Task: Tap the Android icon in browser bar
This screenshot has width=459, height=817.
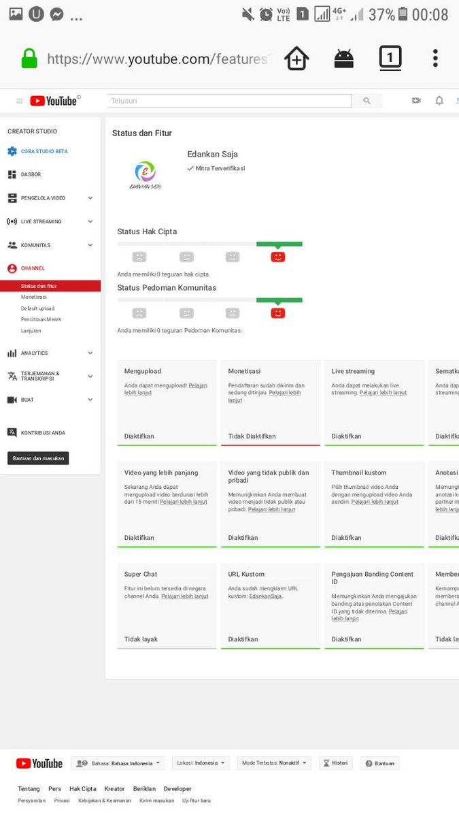Action: [344, 59]
